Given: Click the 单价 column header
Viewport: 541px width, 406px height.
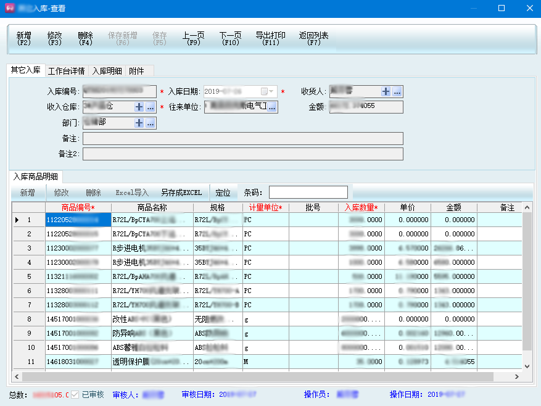Looking at the screenshot, I should pyautogui.click(x=408, y=207).
